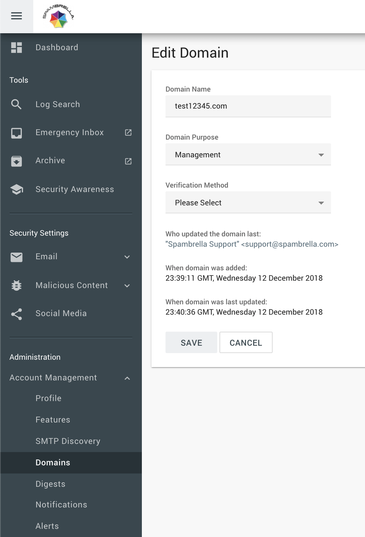This screenshot has height=537, width=365.
Task: Click the Social Media share icon
Action: coord(16,314)
